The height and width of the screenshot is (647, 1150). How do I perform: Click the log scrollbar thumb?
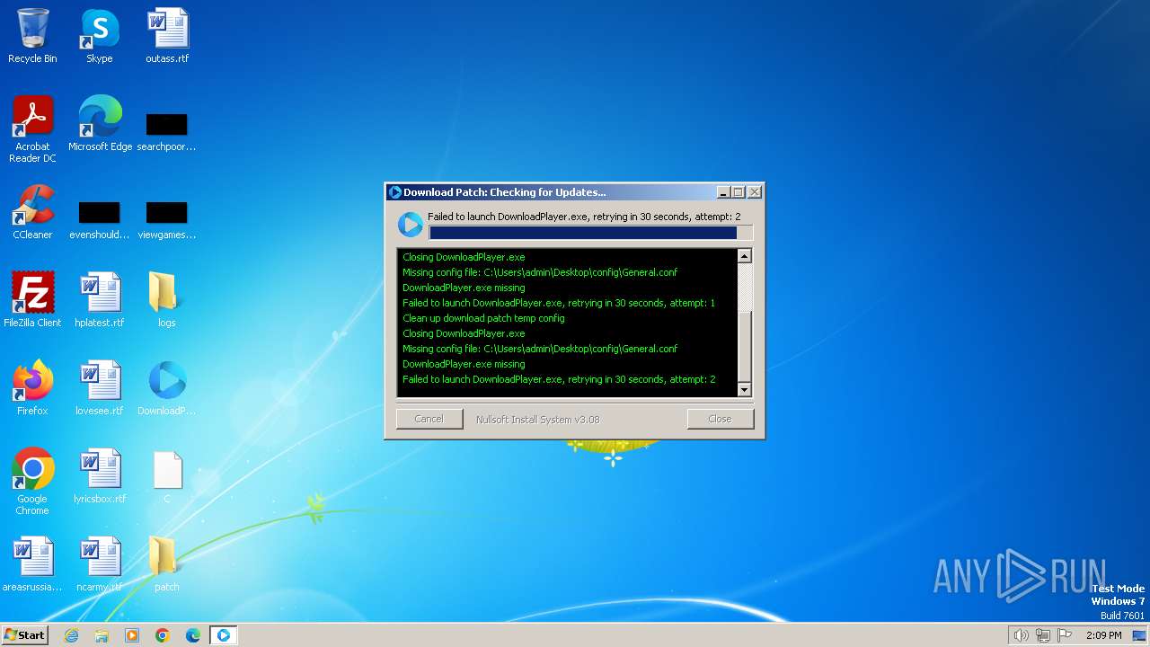(744, 347)
